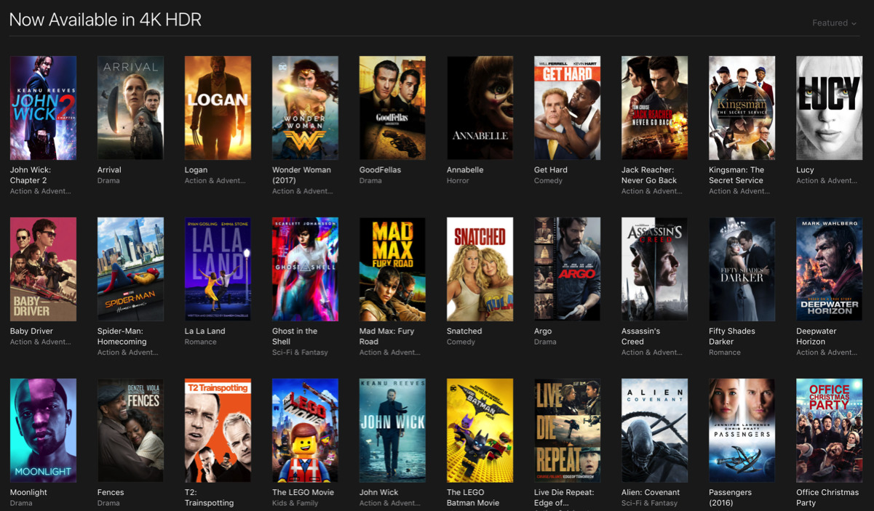Click the Alien: Covenant poster

click(654, 430)
